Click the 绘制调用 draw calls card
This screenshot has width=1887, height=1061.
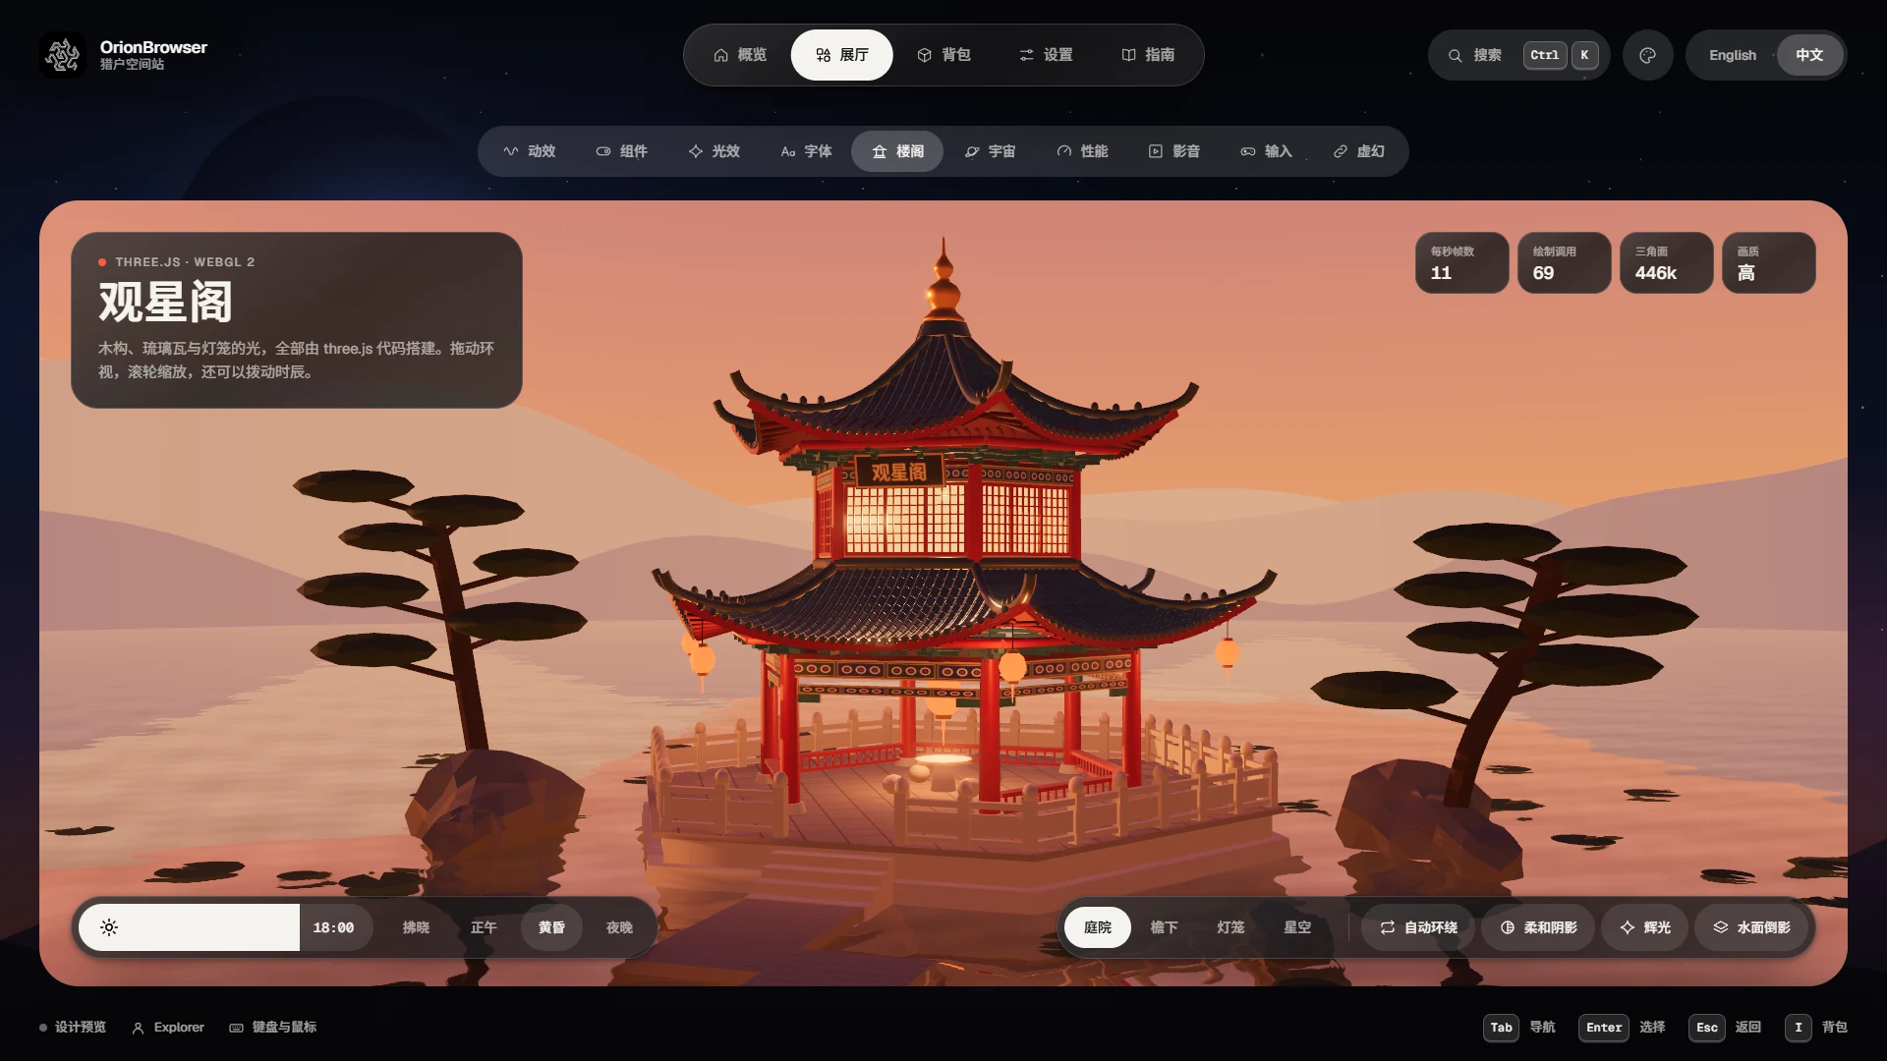click(1564, 262)
